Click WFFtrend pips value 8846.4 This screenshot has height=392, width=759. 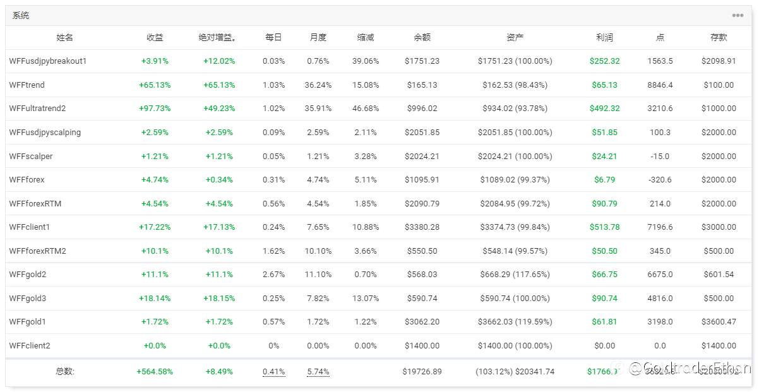(660, 85)
